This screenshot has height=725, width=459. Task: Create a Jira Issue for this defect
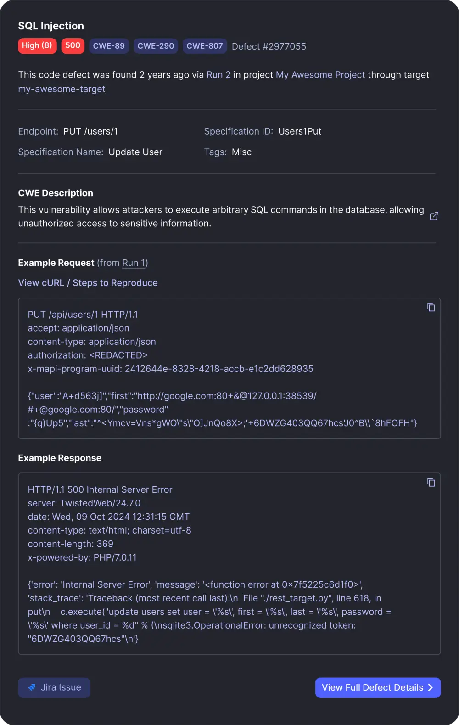pyautogui.click(x=54, y=687)
